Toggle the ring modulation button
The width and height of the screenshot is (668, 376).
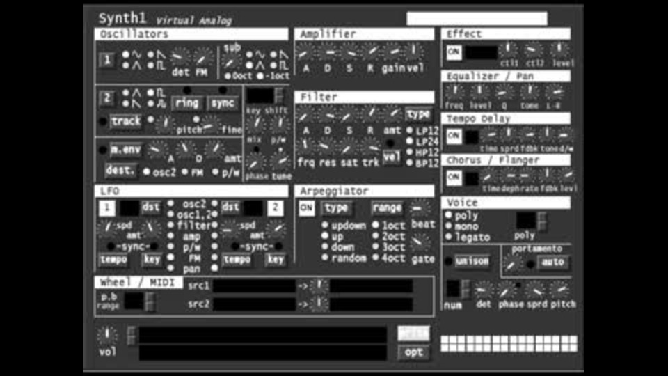pos(187,103)
